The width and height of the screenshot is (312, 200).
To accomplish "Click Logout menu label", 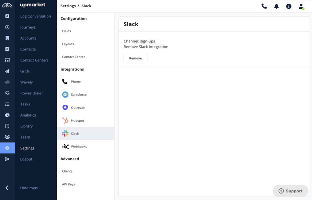I will [x=26, y=159].
